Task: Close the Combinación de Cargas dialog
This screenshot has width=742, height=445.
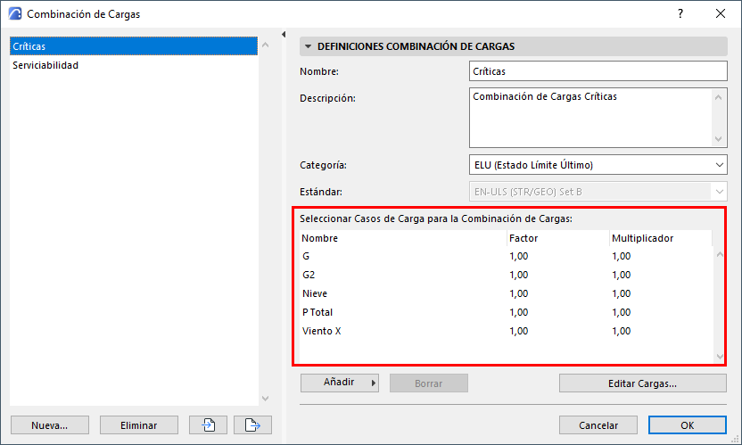Action: pyautogui.click(x=721, y=13)
